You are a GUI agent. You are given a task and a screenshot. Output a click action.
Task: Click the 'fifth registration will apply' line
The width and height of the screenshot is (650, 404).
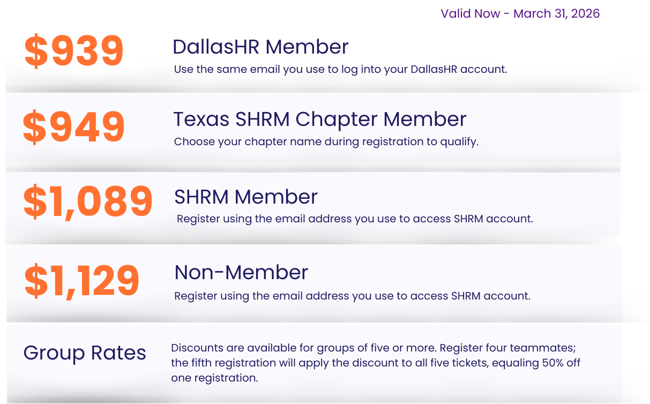[x=257, y=363]
